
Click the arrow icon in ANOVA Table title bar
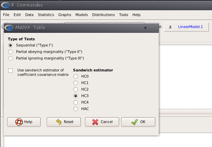pyautogui.click(x=144, y=28)
